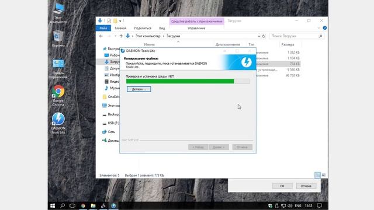Click Отмена in the DAEMON Tools installer
Viewport: 374px width, 210px height.
[242, 147]
